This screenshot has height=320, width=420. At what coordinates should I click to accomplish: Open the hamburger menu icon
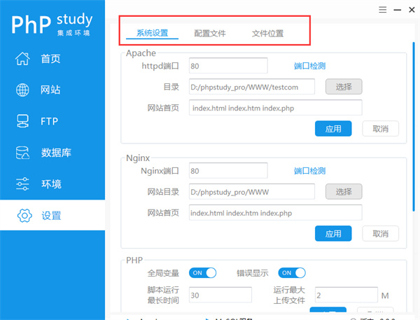pos(382,10)
